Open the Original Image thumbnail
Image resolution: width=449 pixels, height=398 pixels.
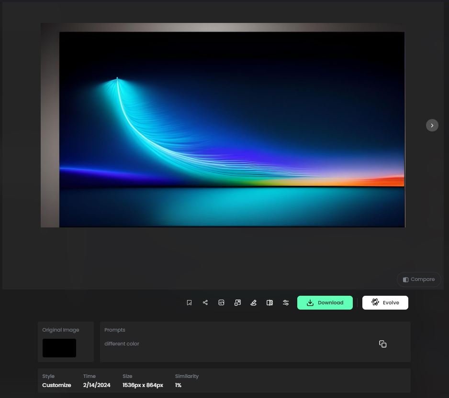click(x=59, y=348)
